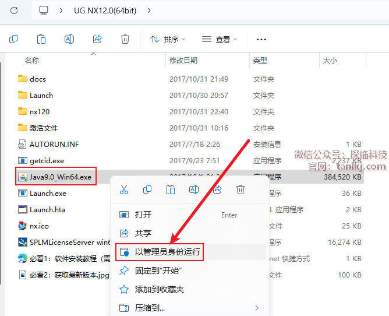
Task: Click the Cut scissors icon in context menu
Action: 124,189
